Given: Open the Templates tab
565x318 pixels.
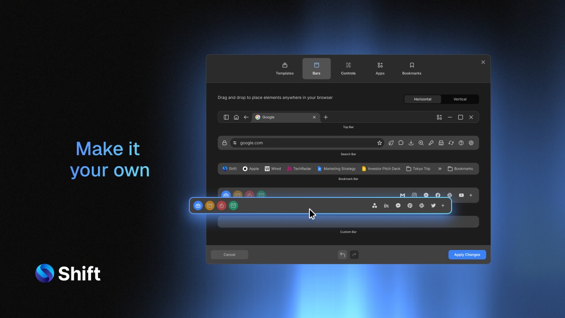Looking at the screenshot, I should click(x=285, y=68).
